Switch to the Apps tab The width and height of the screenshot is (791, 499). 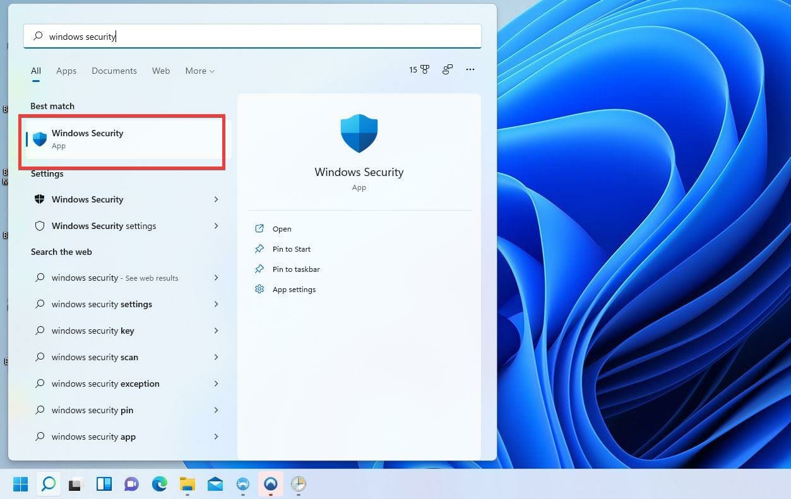tap(66, 71)
